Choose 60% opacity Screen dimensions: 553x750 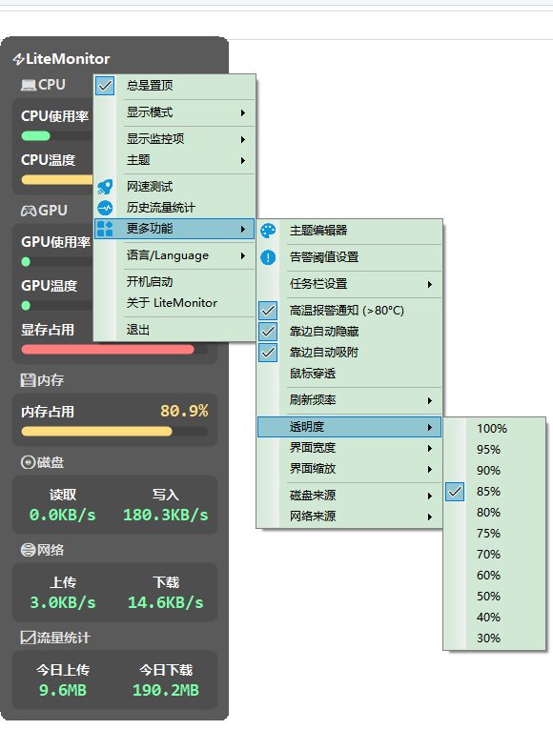coord(494,576)
